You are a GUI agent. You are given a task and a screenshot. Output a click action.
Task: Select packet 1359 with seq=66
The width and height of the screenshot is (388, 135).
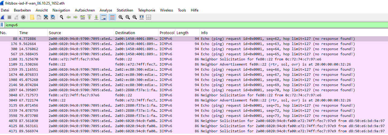194,69
